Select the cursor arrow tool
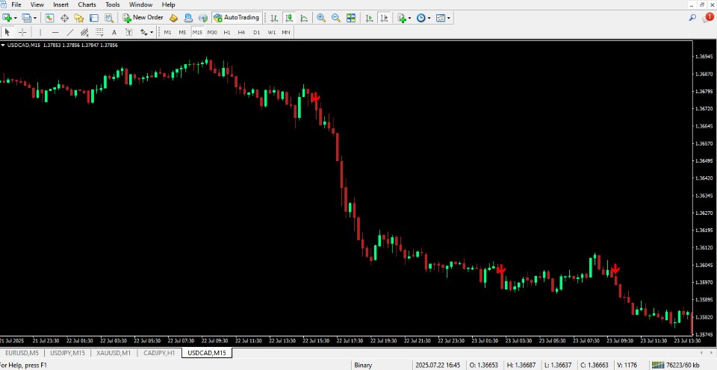The height and width of the screenshot is (370, 717). point(7,32)
